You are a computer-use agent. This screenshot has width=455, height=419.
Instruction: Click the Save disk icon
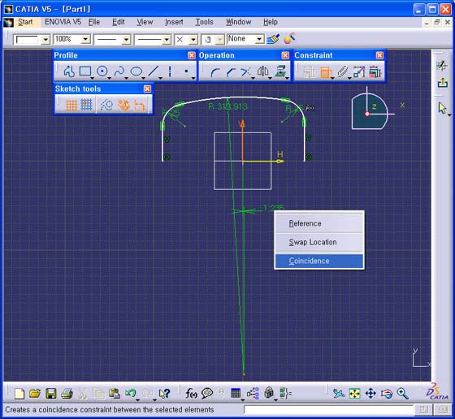coord(51,394)
